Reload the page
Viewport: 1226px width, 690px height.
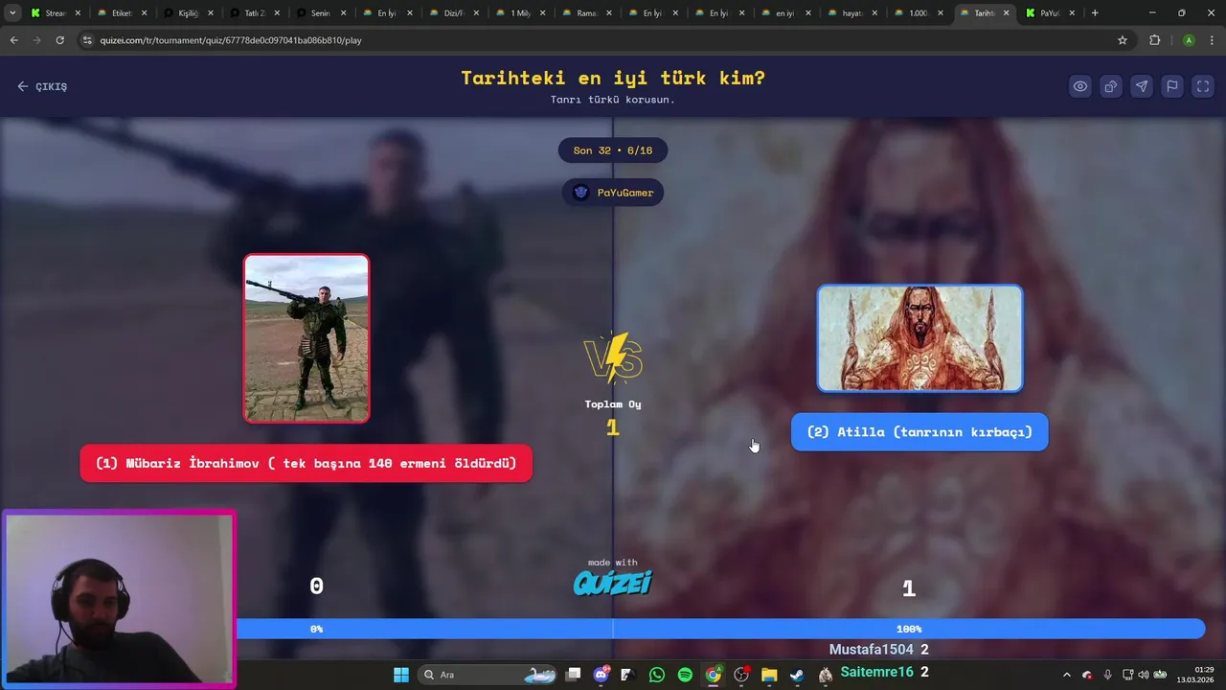59,40
